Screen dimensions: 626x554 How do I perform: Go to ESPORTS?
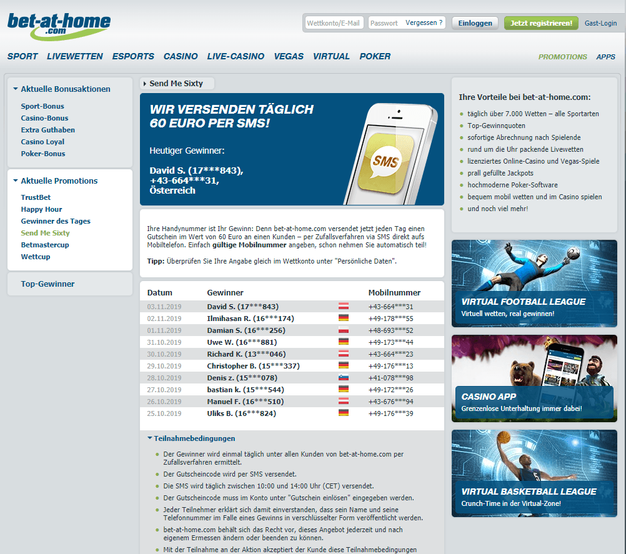(x=133, y=56)
